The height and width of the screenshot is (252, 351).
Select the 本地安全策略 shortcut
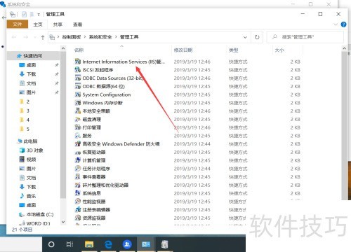(x=93, y=111)
